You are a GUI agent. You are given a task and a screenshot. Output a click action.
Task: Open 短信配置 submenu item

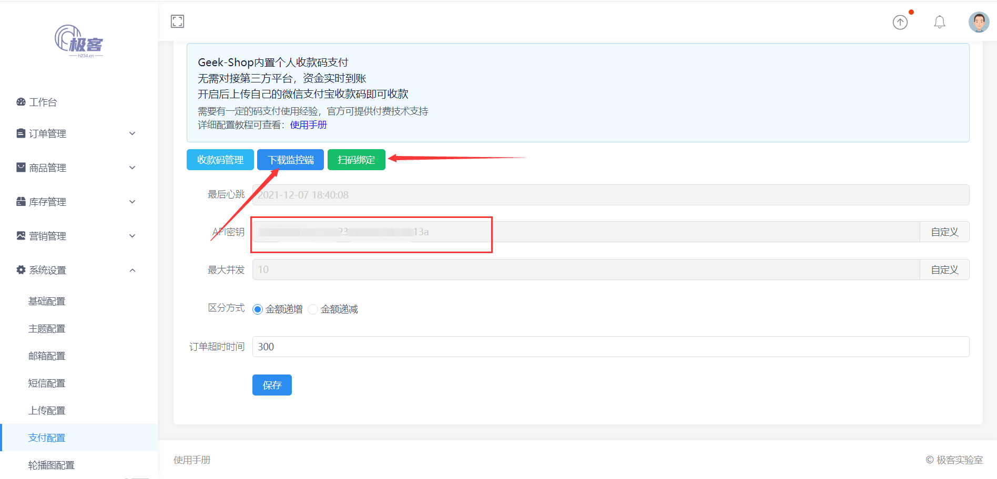click(47, 383)
